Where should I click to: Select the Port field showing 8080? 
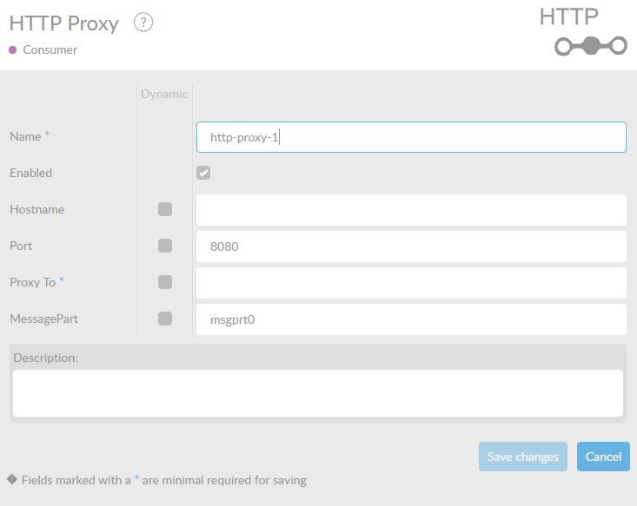(x=411, y=246)
